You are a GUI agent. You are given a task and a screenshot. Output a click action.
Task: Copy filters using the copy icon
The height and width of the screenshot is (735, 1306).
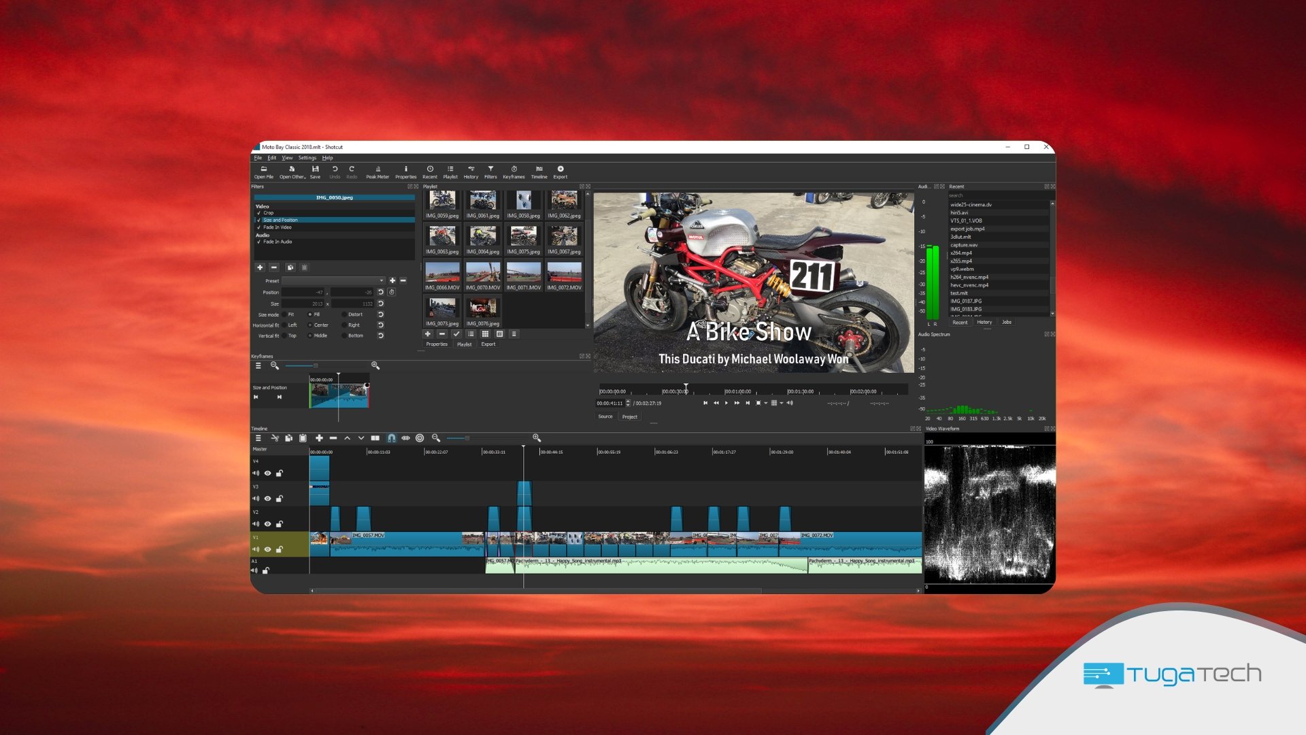click(x=290, y=267)
